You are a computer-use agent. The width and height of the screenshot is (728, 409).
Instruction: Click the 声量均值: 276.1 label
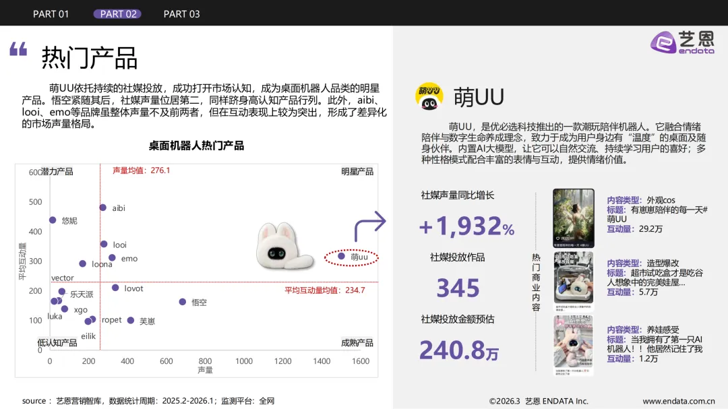coord(141,170)
